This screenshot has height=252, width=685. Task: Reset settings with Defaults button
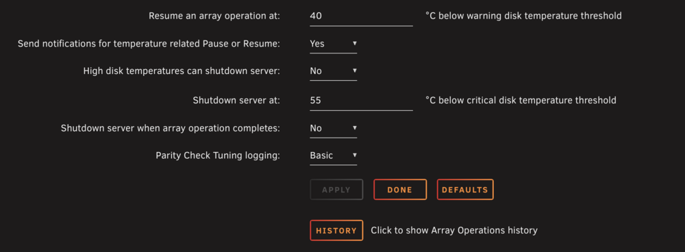click(x=465, y=190)
